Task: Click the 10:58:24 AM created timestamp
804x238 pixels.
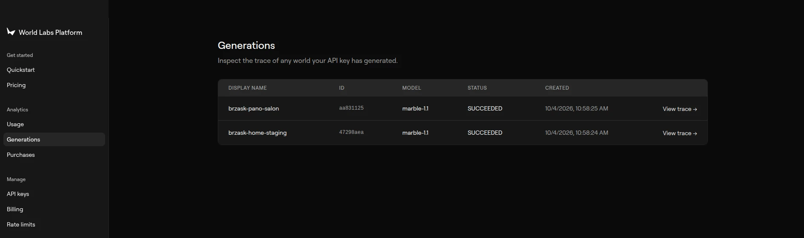Action: pyautogui.click(x=576, y=133)
